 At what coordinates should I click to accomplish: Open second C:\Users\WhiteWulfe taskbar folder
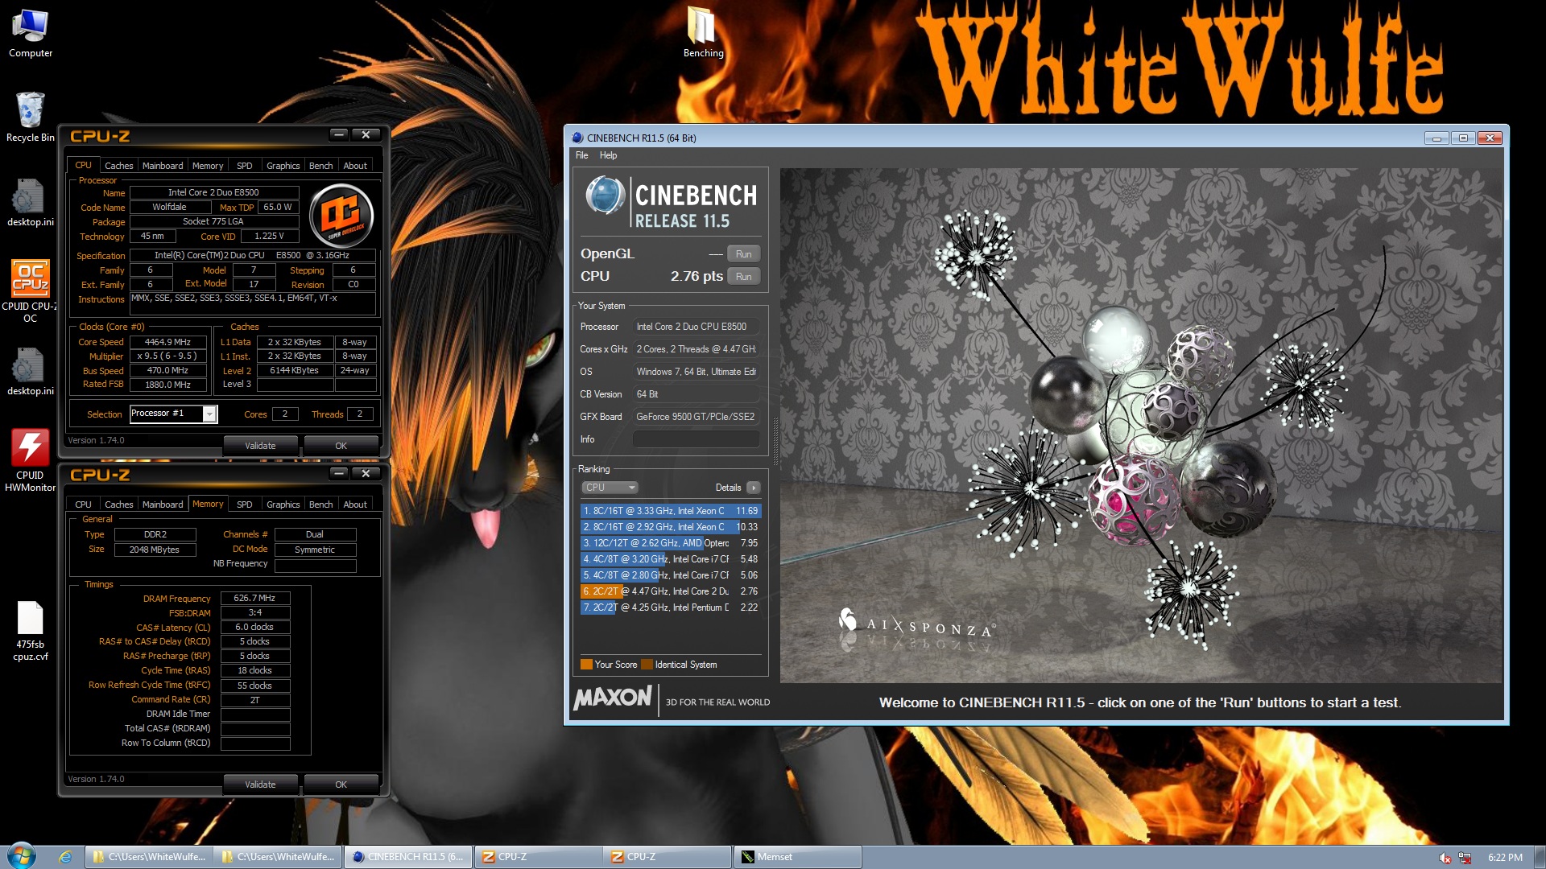point(279,857)
